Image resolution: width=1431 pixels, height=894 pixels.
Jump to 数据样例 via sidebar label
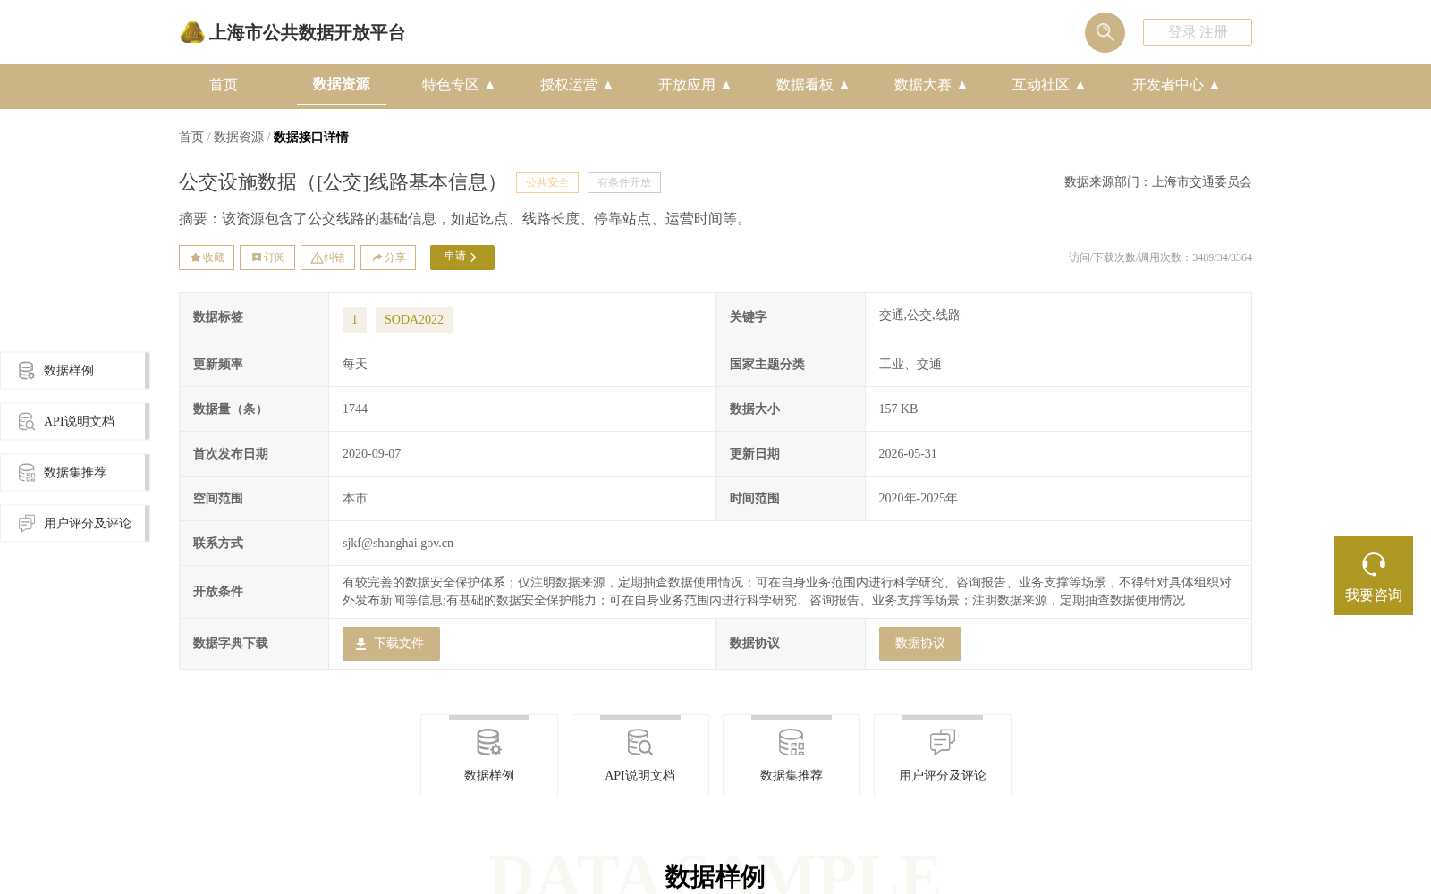(69, 370)
